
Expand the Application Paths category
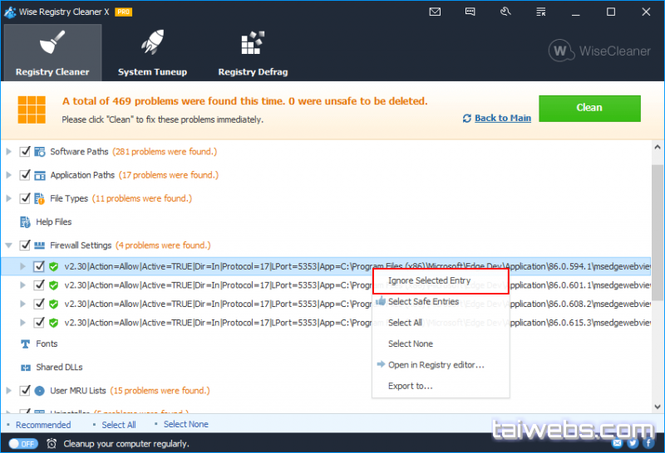click(9, 175)
